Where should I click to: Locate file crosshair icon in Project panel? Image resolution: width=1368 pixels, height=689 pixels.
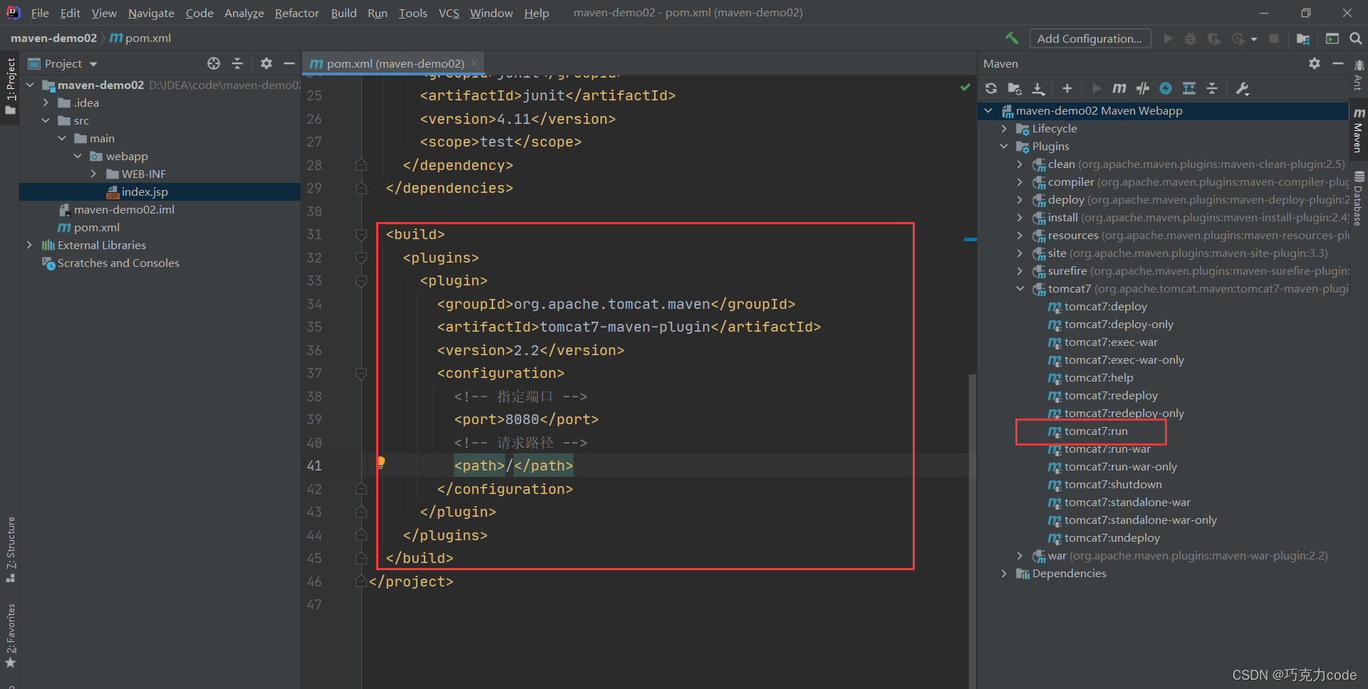(x=214, y=63)
